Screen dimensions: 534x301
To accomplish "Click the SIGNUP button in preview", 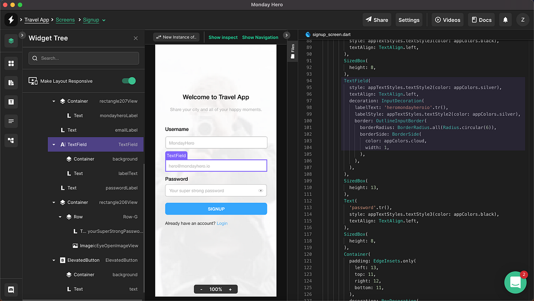I will click(x=216, y=209).
